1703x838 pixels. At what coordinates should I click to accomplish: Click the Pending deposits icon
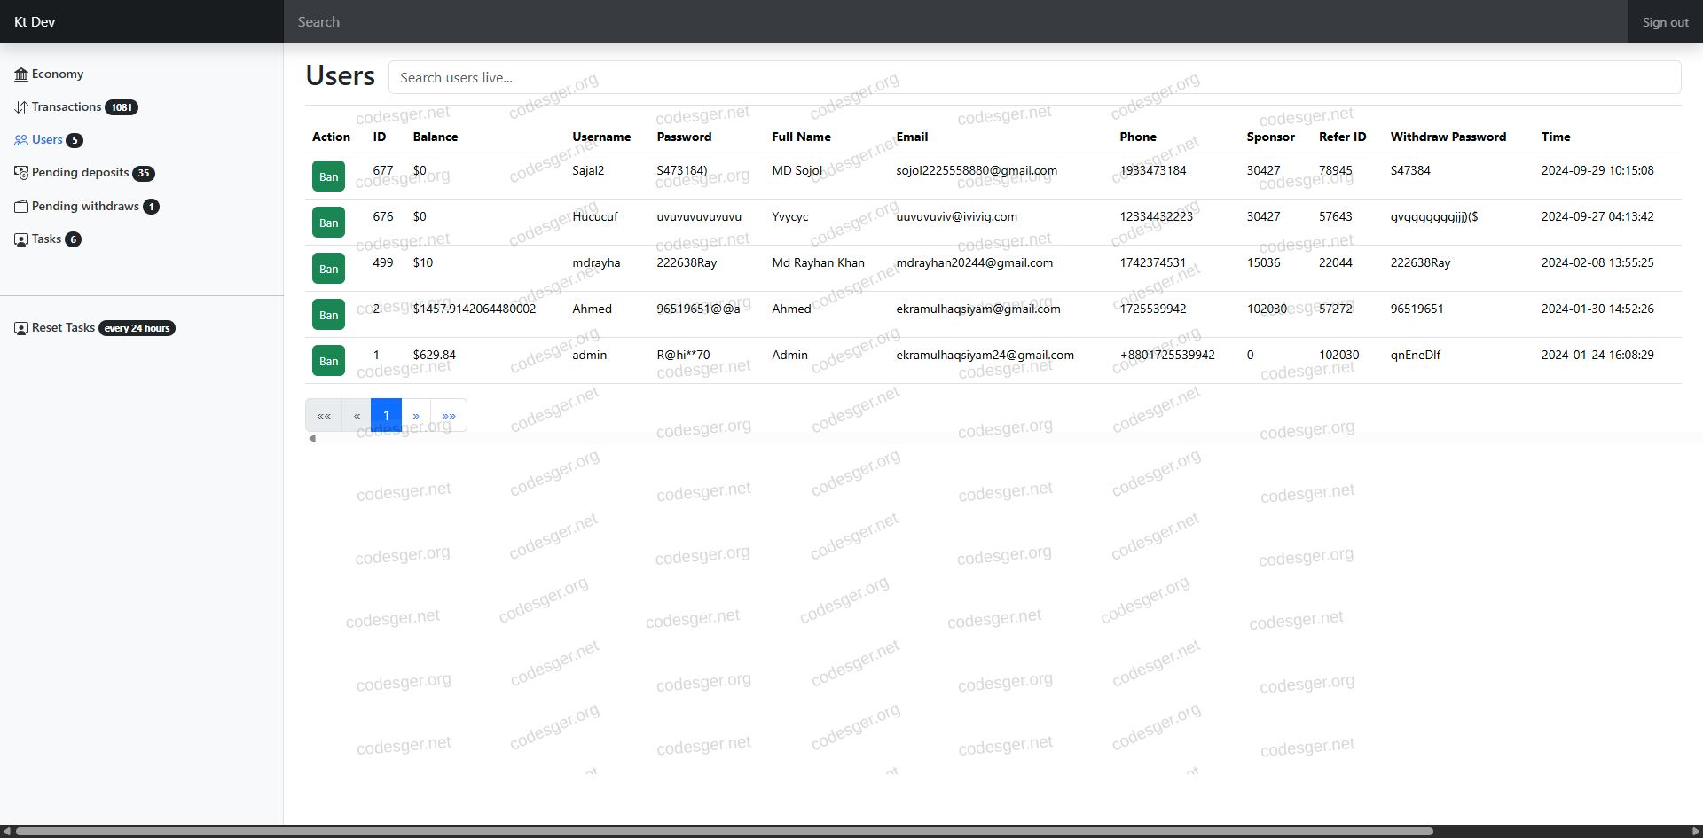21,173
